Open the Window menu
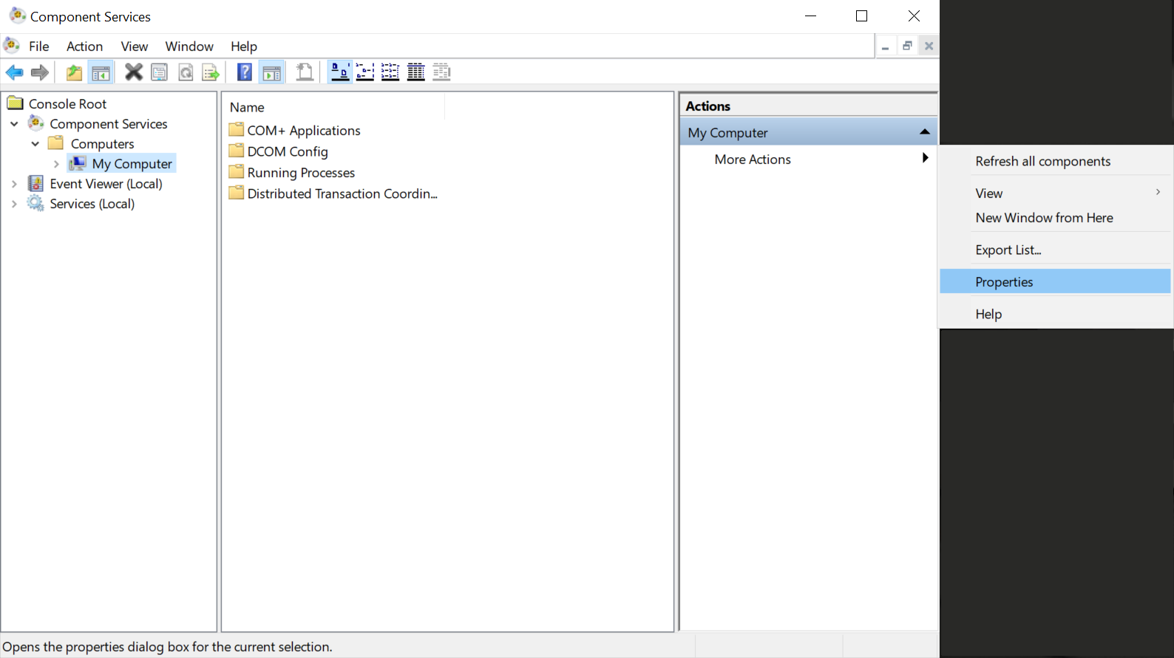This screenshot has height=658, width=1174. tap(189, 47)
